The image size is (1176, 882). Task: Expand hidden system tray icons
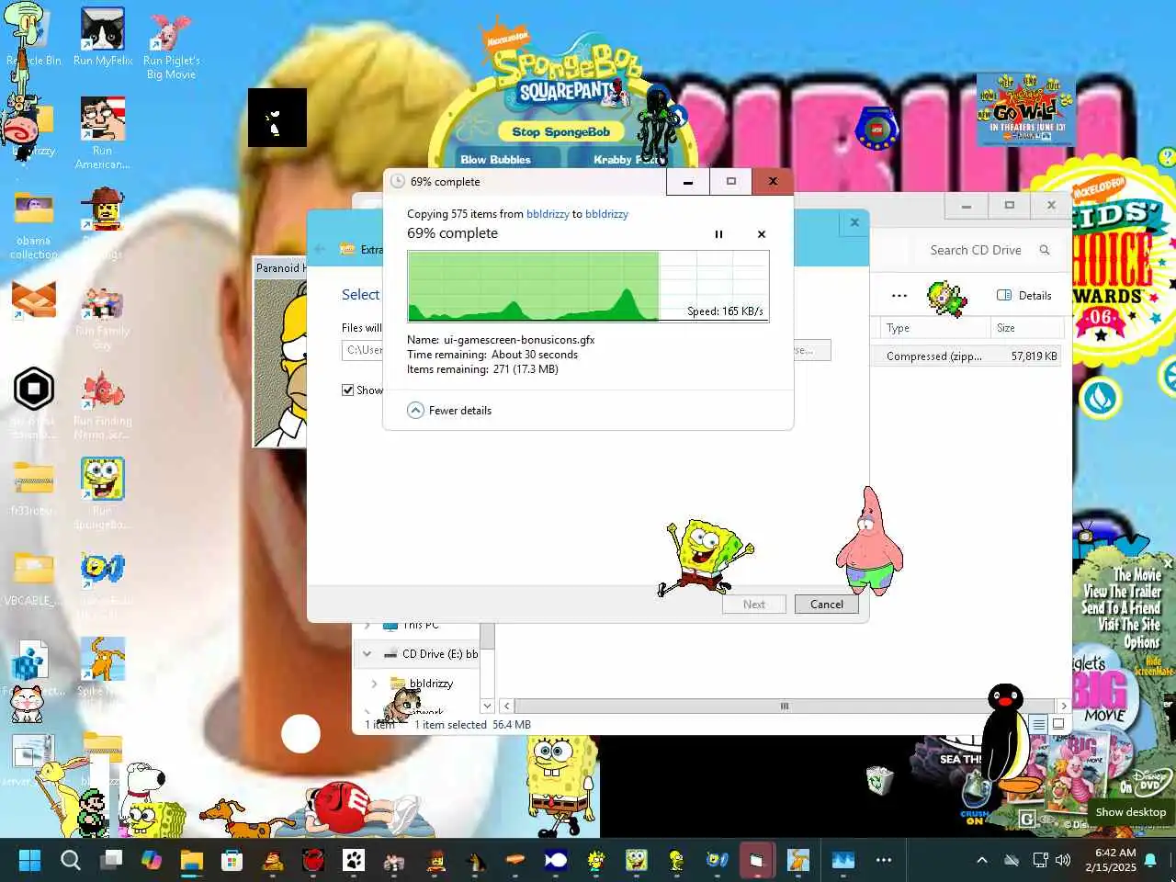click(x=982, y=860)
